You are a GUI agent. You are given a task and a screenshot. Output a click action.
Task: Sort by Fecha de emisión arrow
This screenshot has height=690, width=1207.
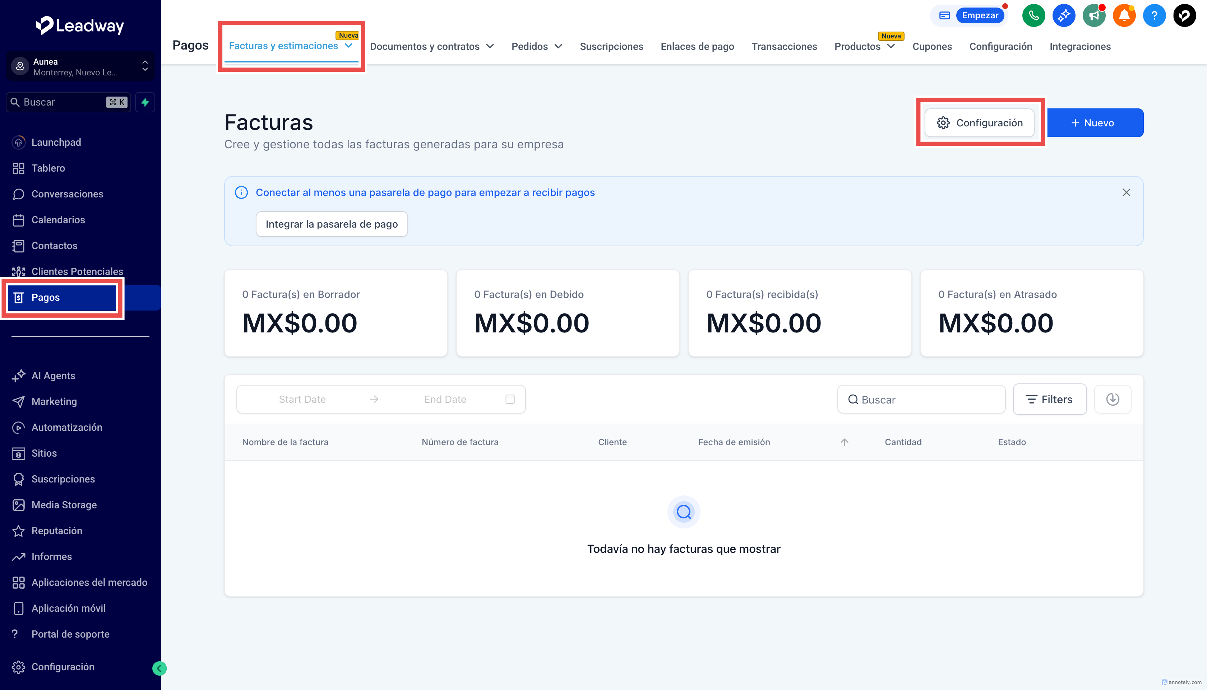844,442
